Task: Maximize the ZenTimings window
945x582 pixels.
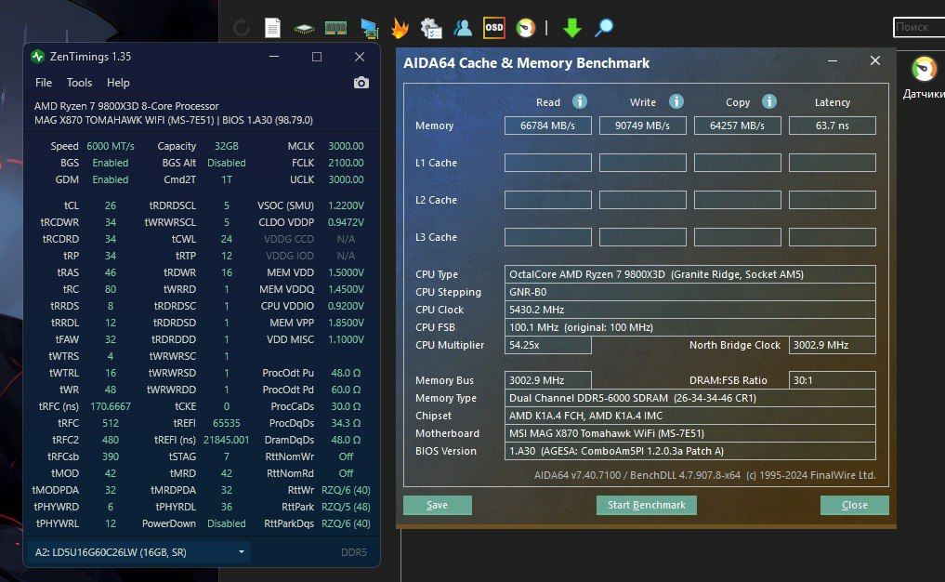Action: [317, 57]
